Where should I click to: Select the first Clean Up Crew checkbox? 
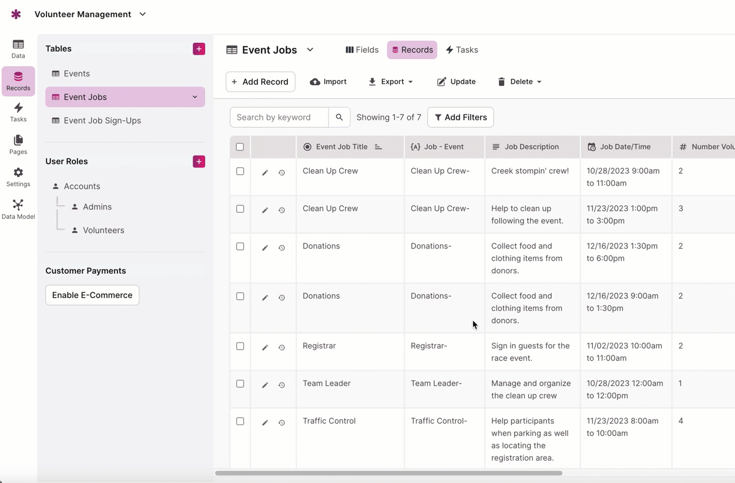240,172
